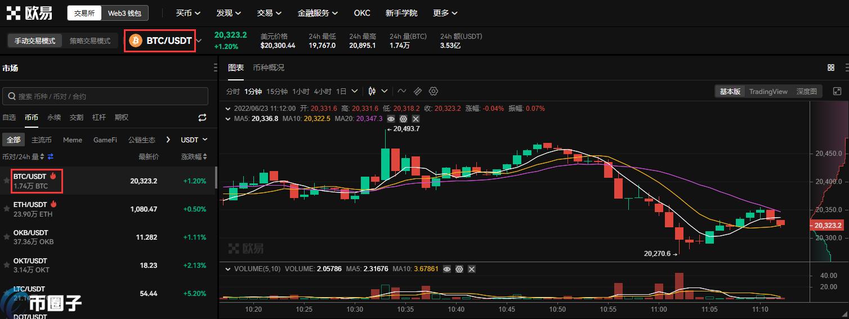
Task: Remove the MA indicator with X icon
Action: [x=415, y=119]
